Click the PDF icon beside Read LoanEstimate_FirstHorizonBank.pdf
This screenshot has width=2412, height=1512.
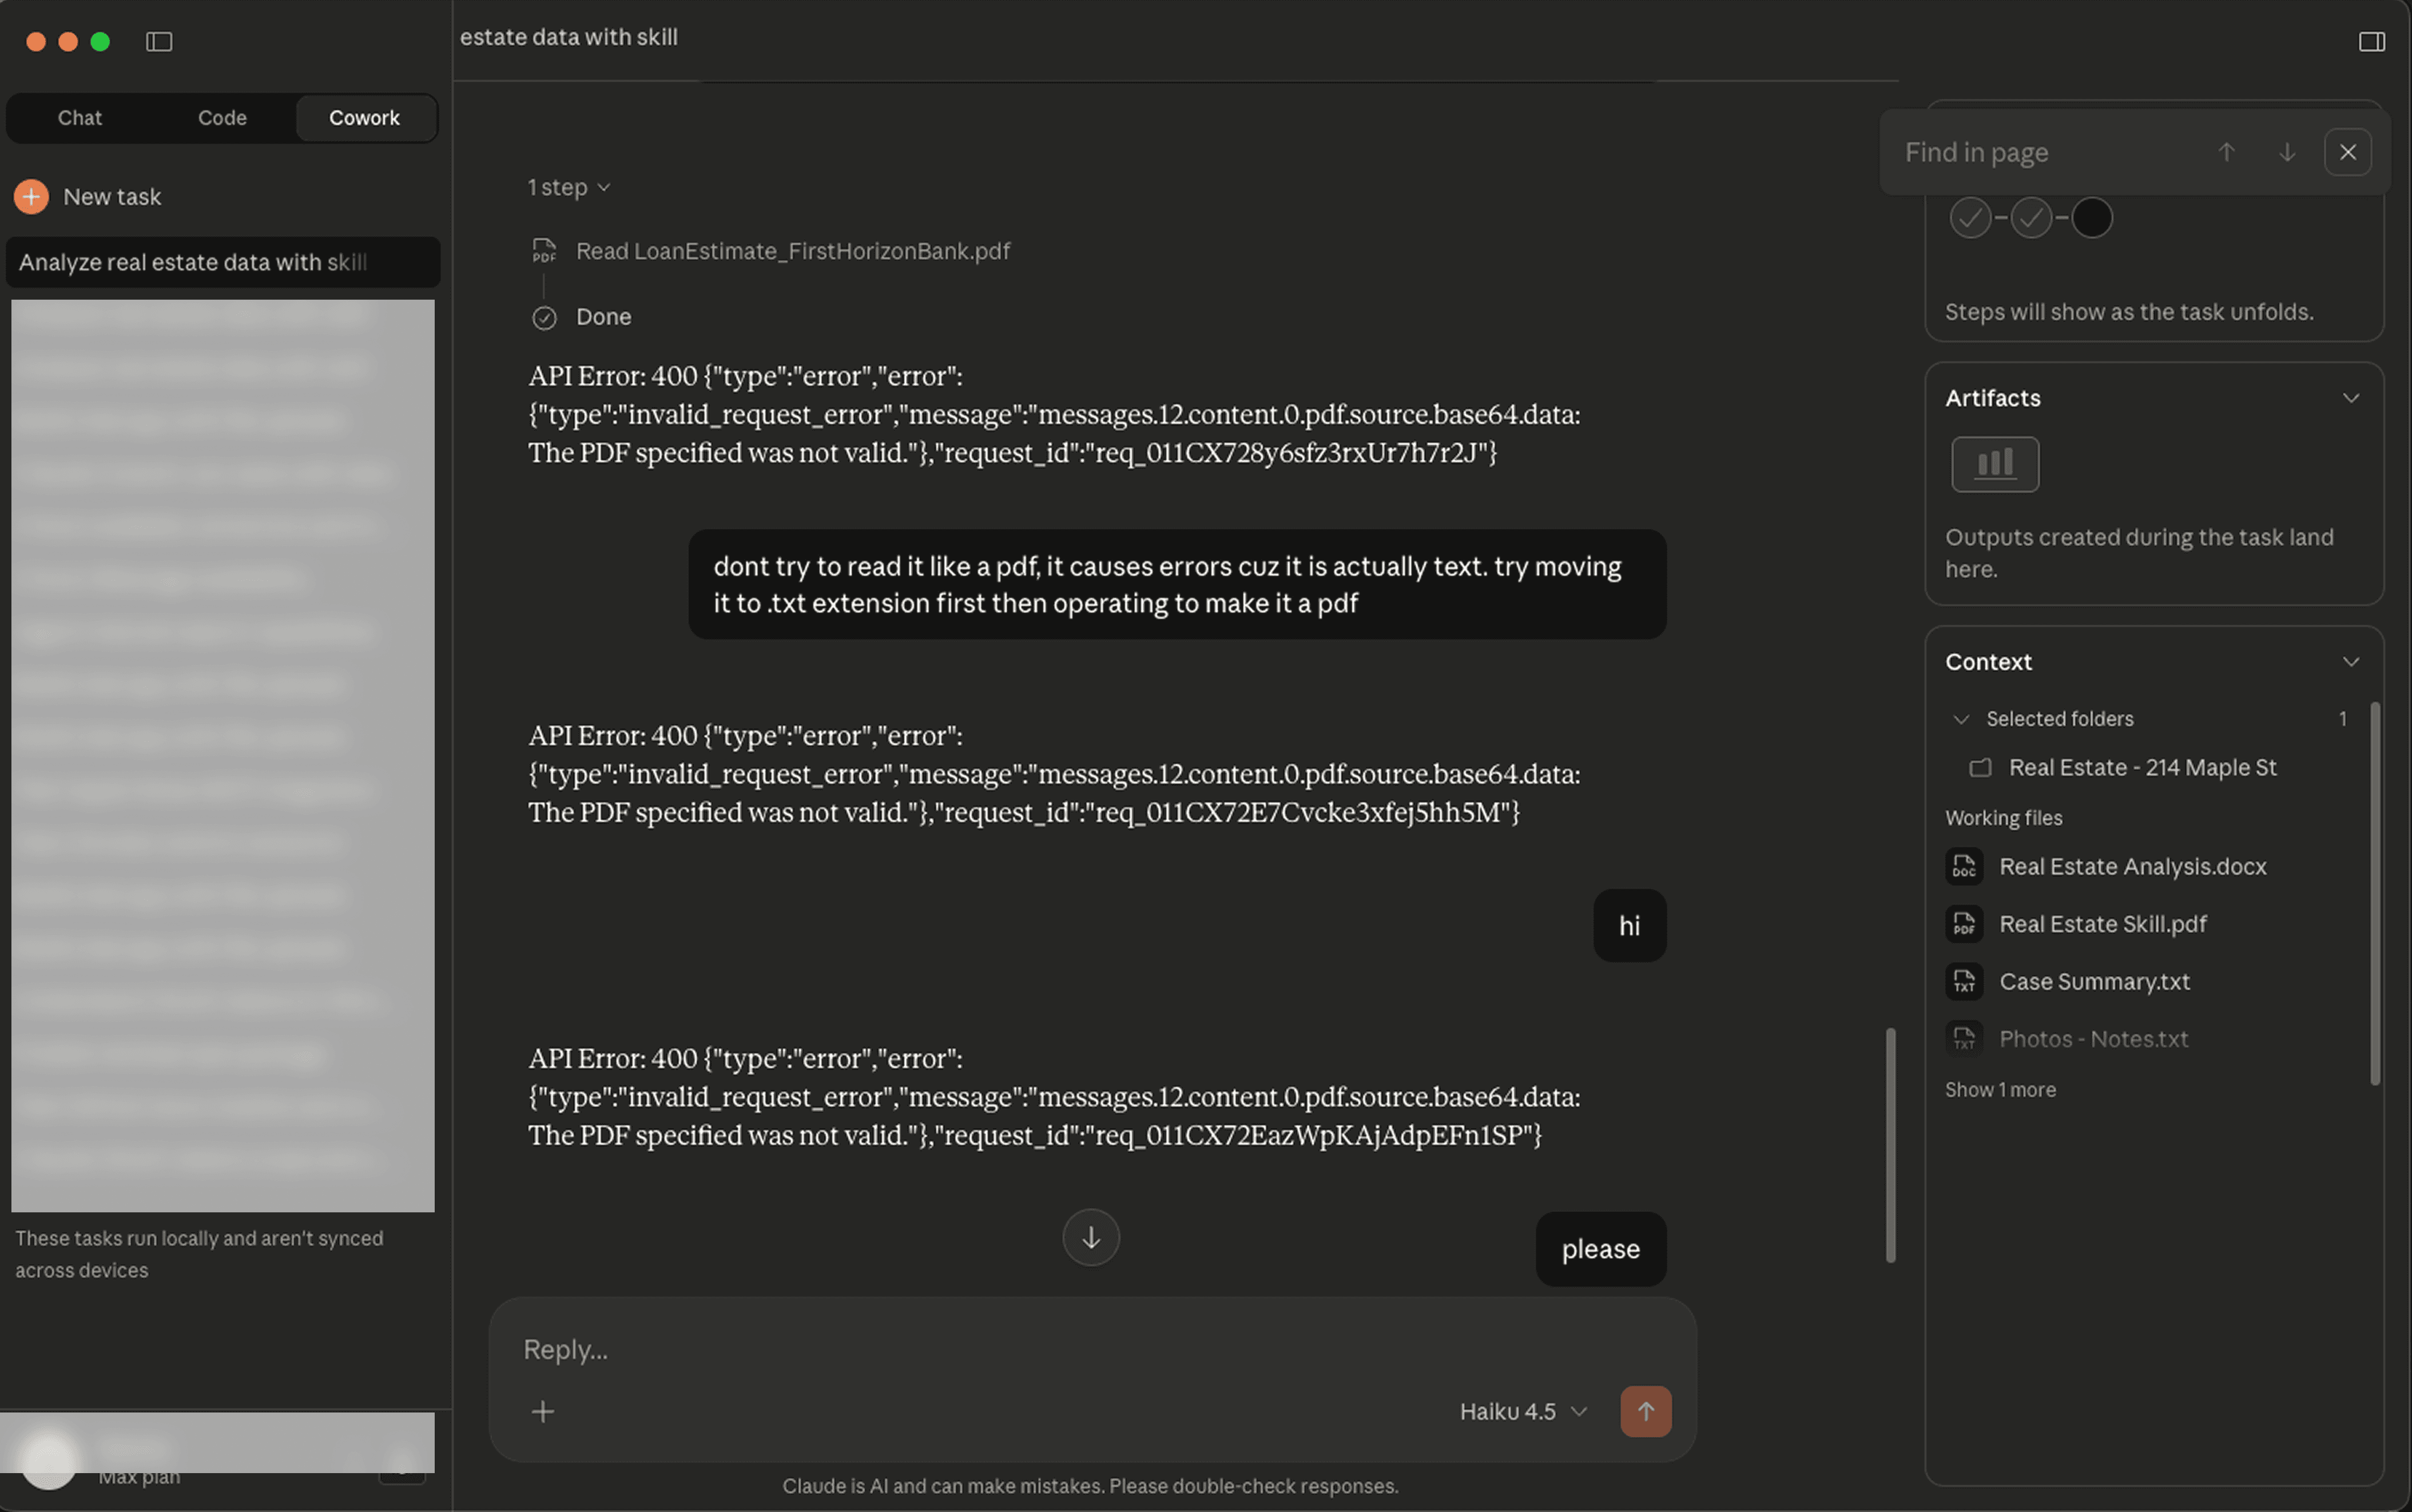(x=545, y=251)
